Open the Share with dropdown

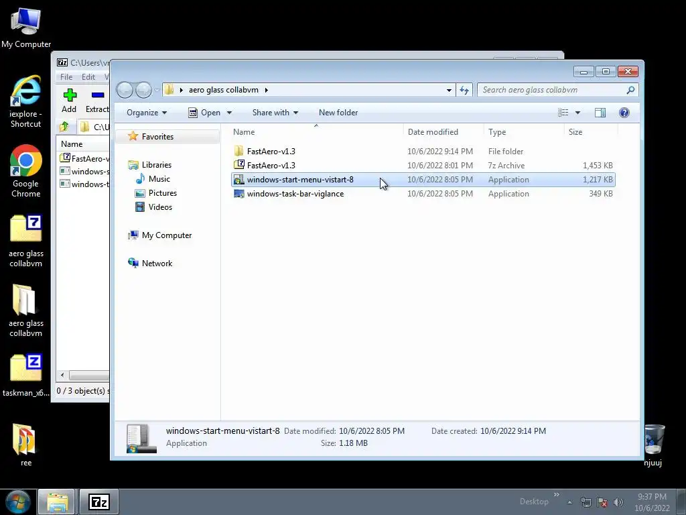click(x=275, y=113)
